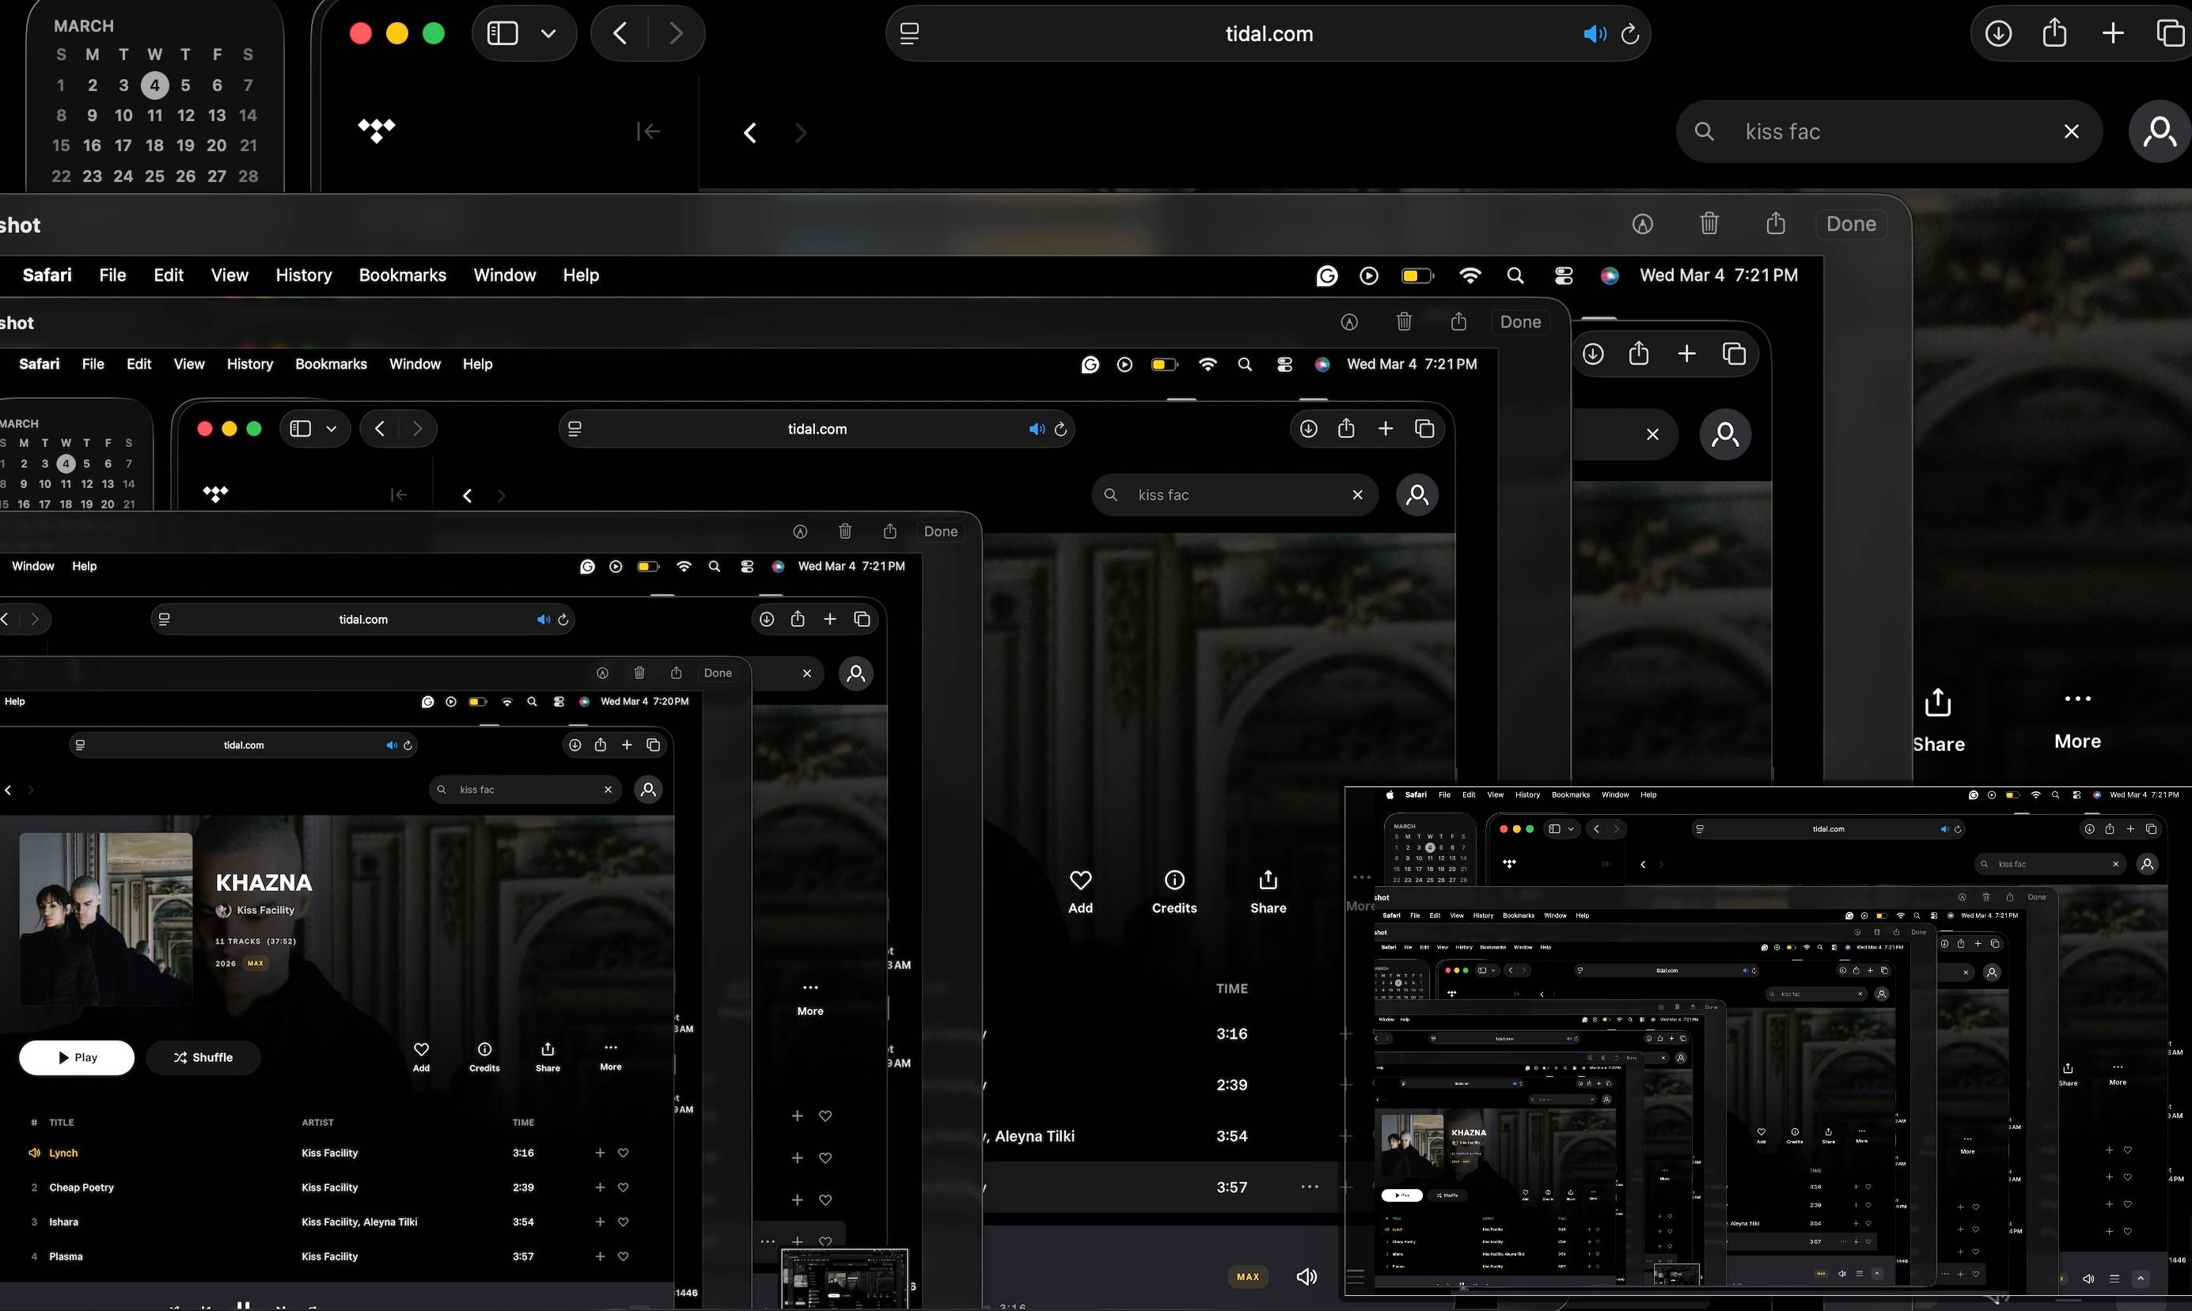Clear the largest "kiss fac" search field
2192x1311 pixels.
click(2071, 131)
